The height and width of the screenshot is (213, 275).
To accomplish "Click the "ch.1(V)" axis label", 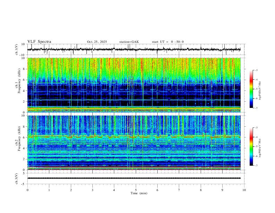I will click(17, 49).
